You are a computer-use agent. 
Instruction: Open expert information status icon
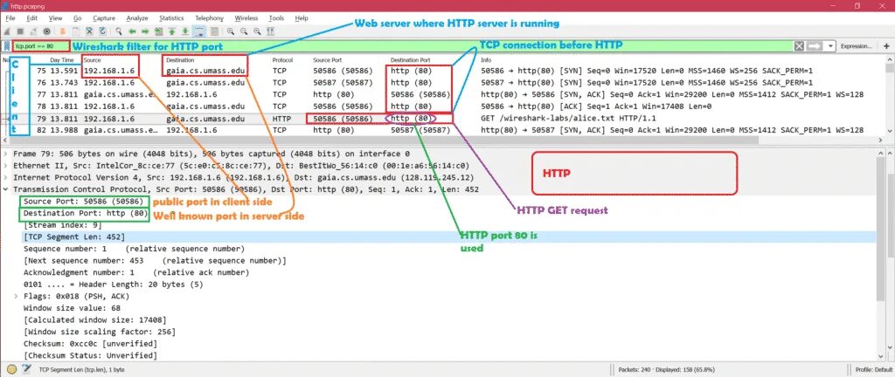click(10, 369)
